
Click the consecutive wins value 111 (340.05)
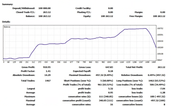coord(106,97)
